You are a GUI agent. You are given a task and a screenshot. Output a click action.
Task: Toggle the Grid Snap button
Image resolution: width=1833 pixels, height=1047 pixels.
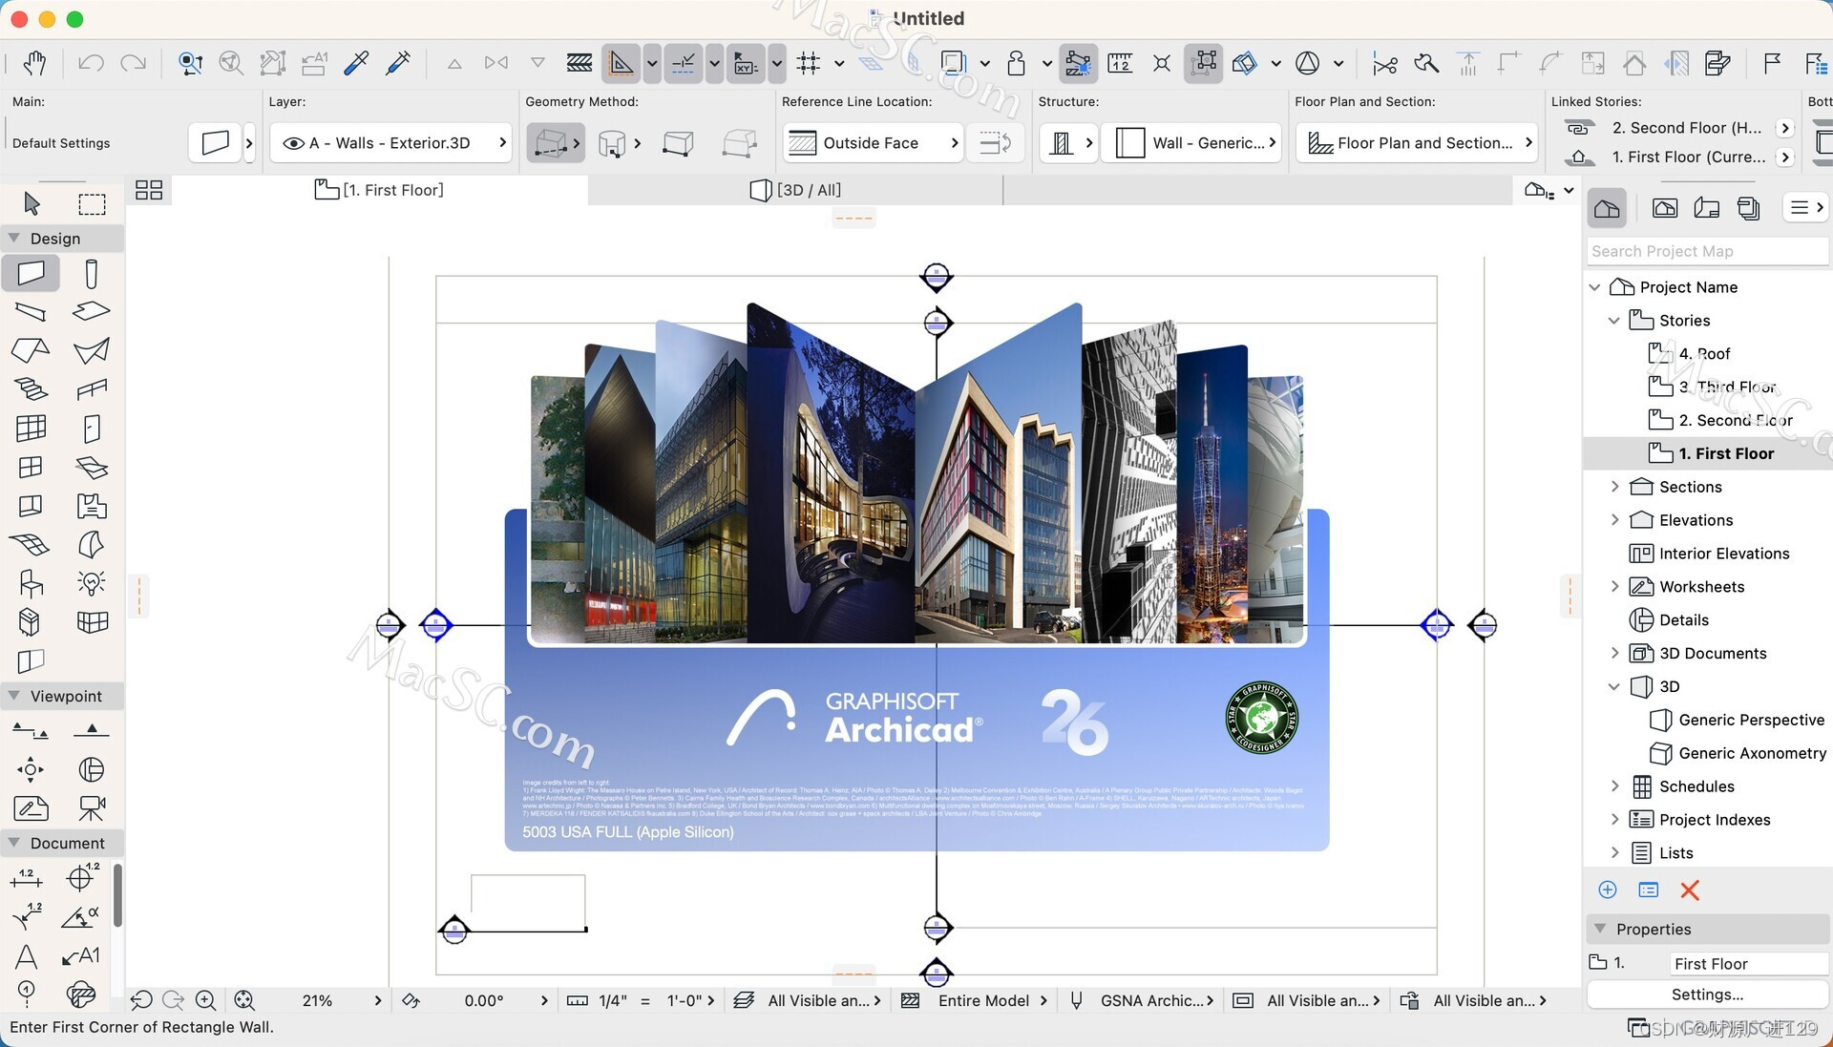[x=809, y=64]
